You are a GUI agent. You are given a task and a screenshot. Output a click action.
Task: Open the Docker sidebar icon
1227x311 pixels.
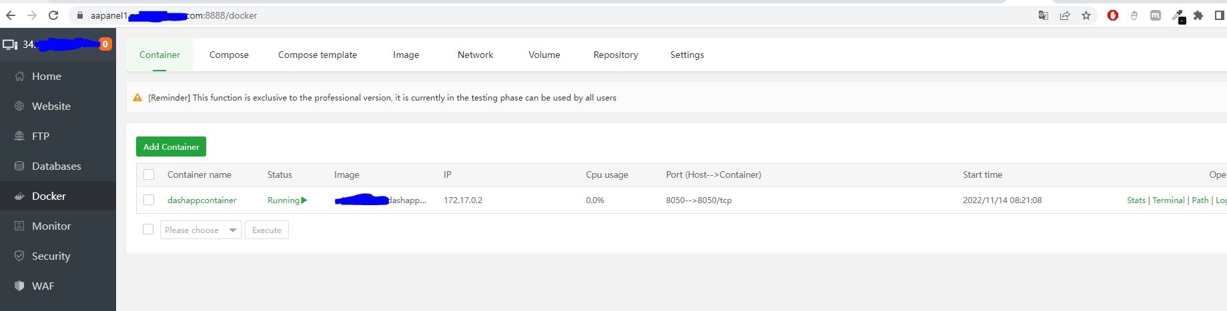[19, 196]
